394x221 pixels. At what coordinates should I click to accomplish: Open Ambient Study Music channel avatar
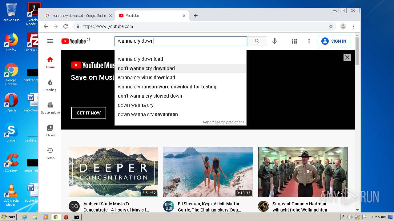(x=74, y=206)
